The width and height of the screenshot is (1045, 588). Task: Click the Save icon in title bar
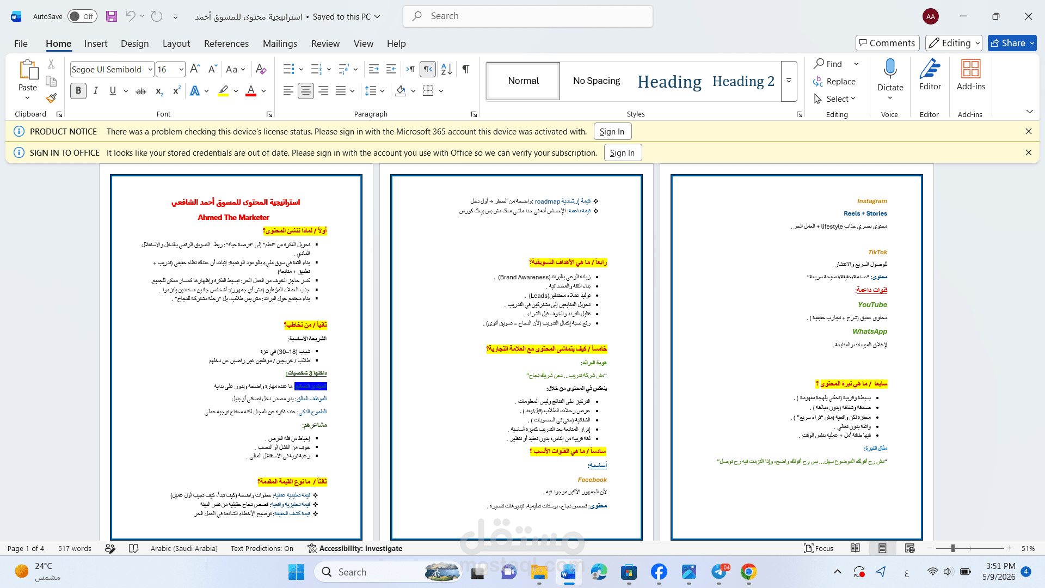click(112, 16)
